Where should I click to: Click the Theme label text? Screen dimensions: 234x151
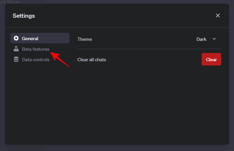[x=85, y=39]
